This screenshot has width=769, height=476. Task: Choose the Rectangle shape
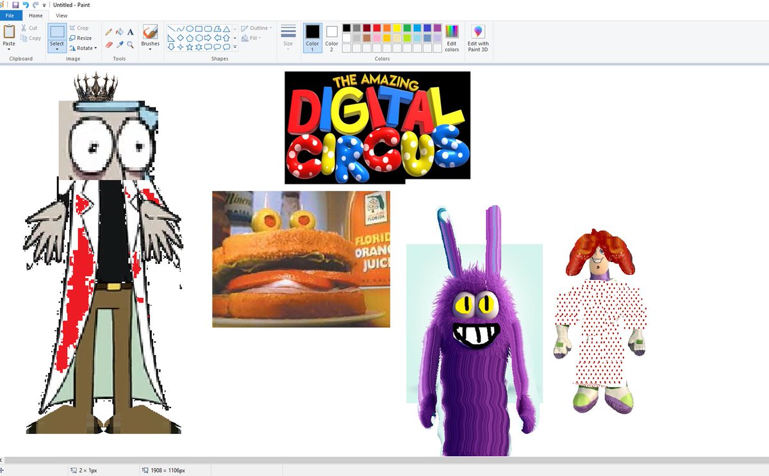[199, 29]
